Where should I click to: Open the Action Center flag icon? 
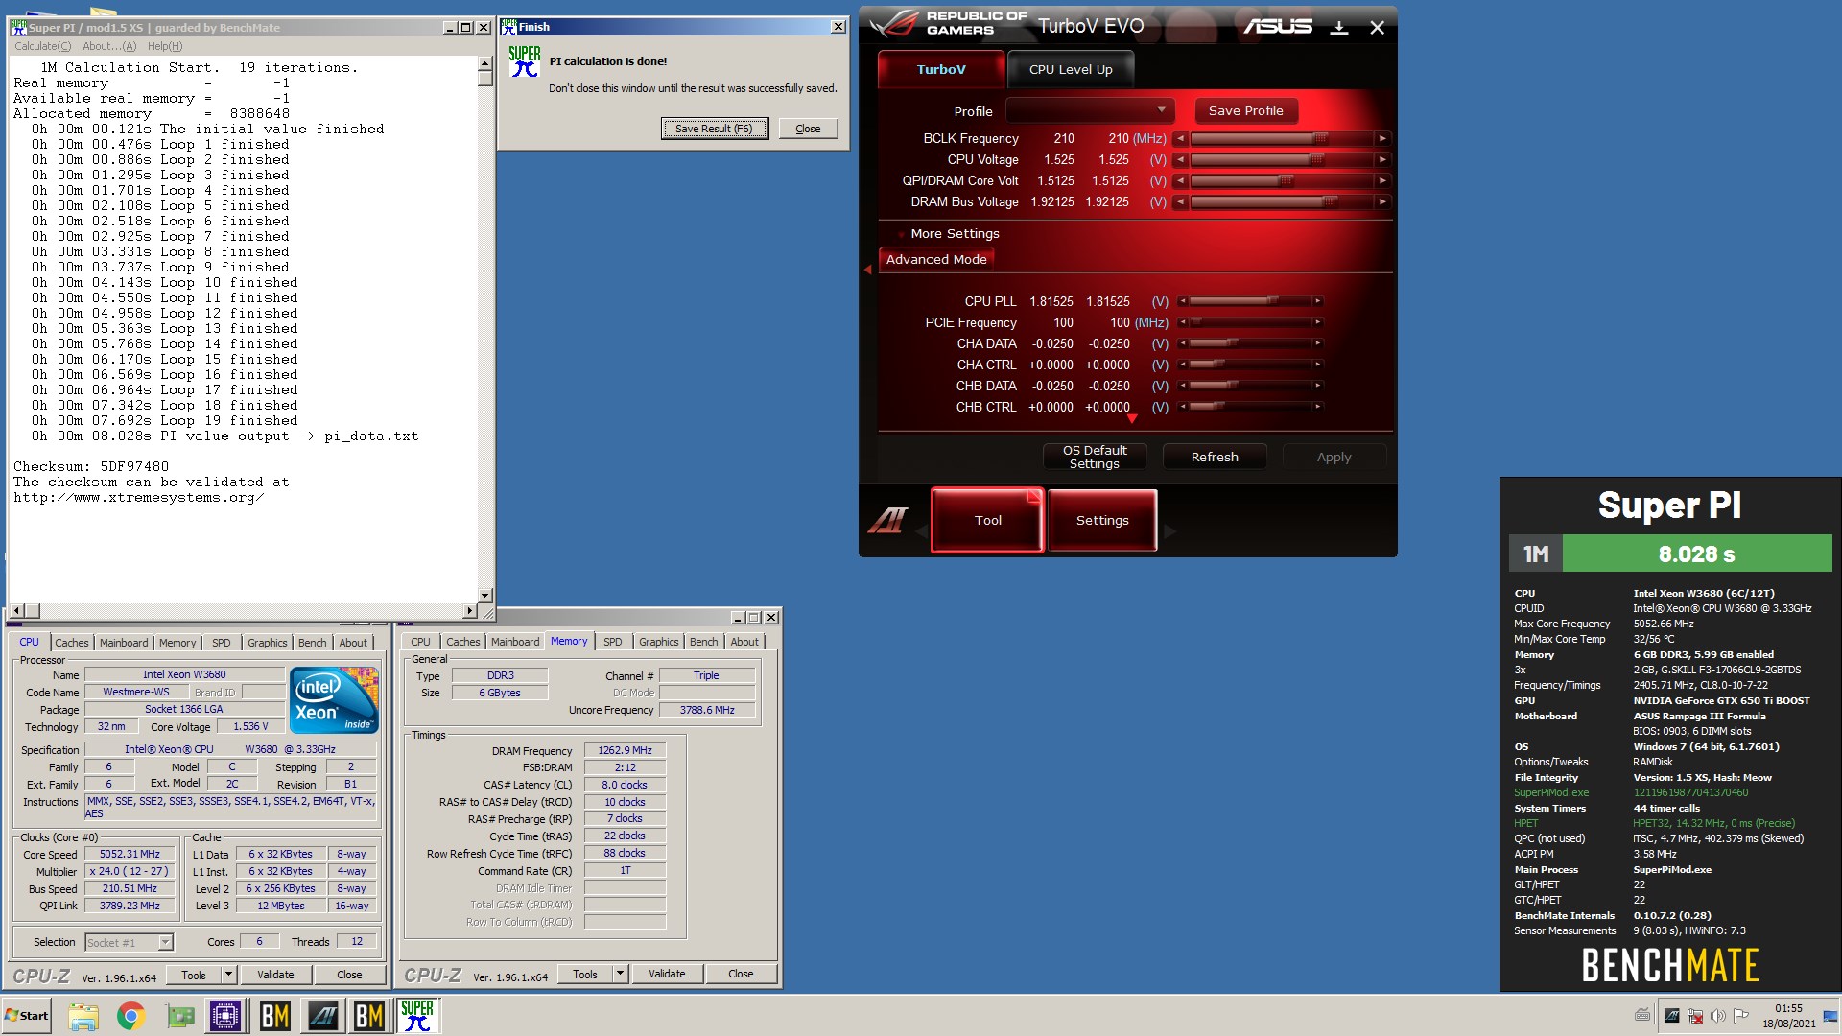coord(1740,1016)
